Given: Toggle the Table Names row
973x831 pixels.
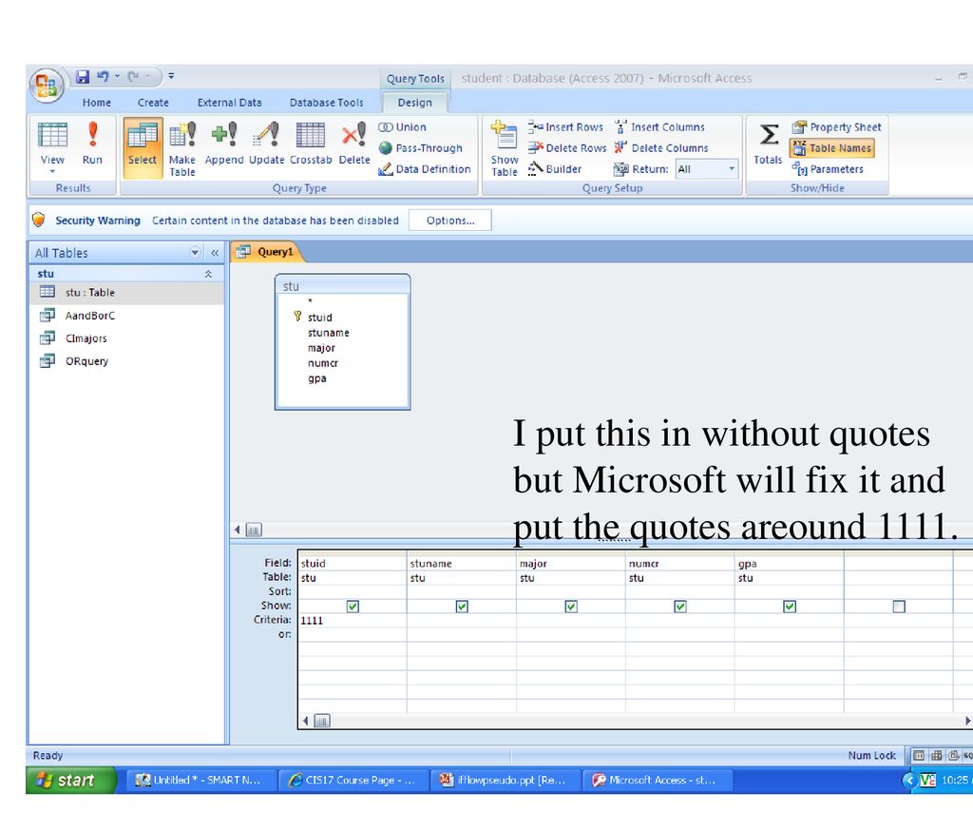Looking at the screenshot, I should [x=832, y=147].
